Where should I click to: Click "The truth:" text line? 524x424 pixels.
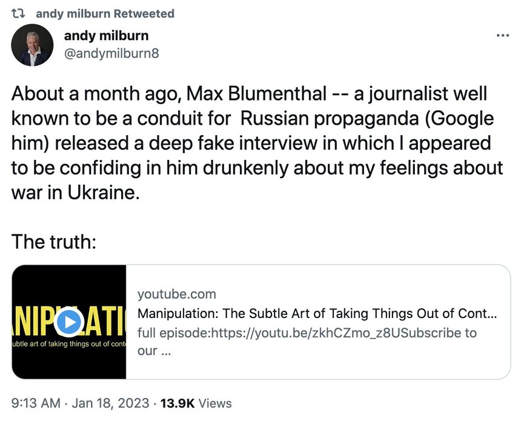click(55, 242)
